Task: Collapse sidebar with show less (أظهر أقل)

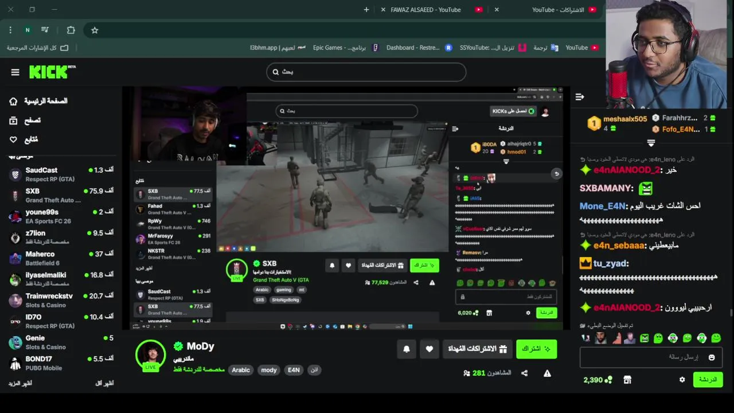Action: click(x=104, y=383)
